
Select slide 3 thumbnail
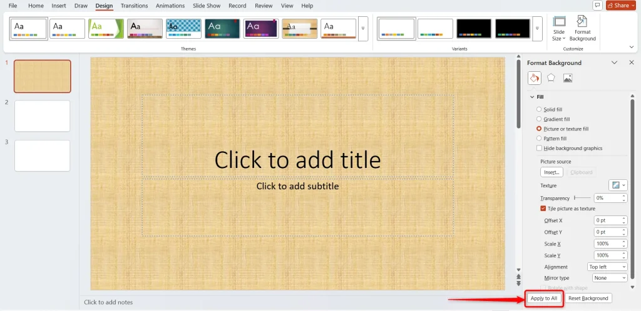coord(42,155)
